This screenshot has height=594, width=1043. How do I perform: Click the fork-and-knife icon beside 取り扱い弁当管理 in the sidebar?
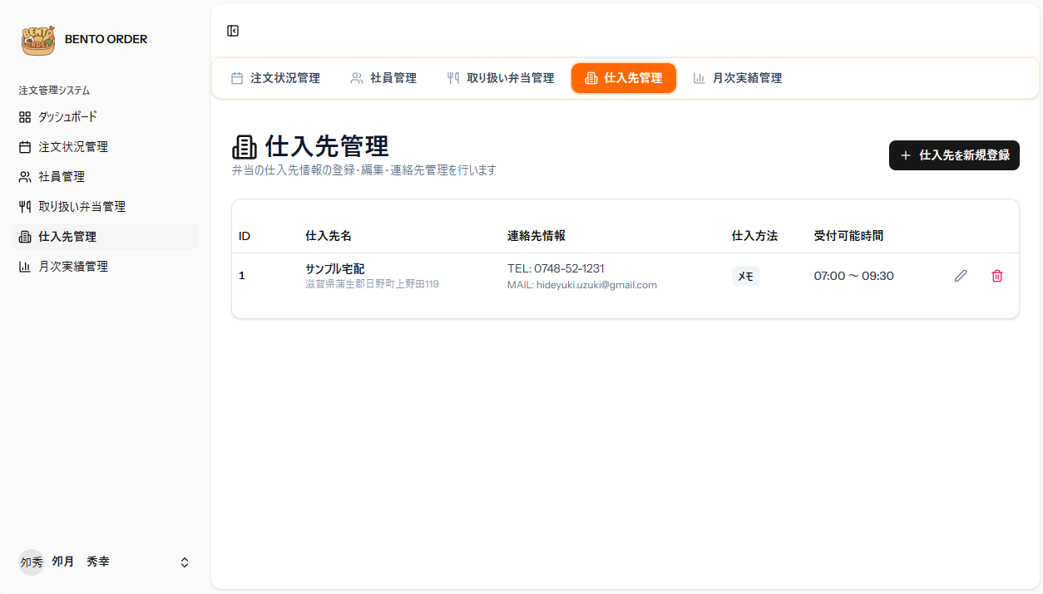click(x=25, y=207)
